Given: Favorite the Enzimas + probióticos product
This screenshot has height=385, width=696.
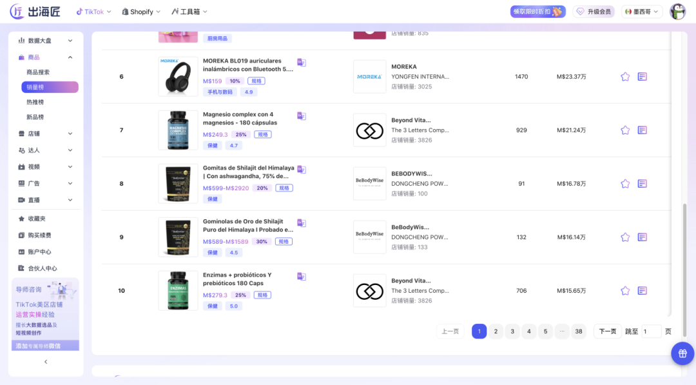Looking at the screenshot, I should click(x=625, y=291).
